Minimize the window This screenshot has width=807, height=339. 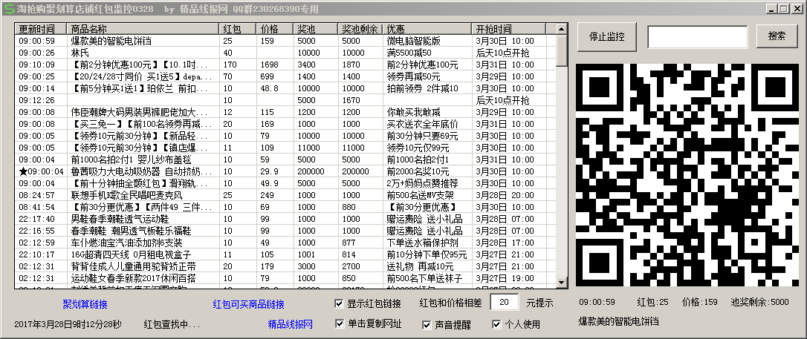click(x=773, y=9)
